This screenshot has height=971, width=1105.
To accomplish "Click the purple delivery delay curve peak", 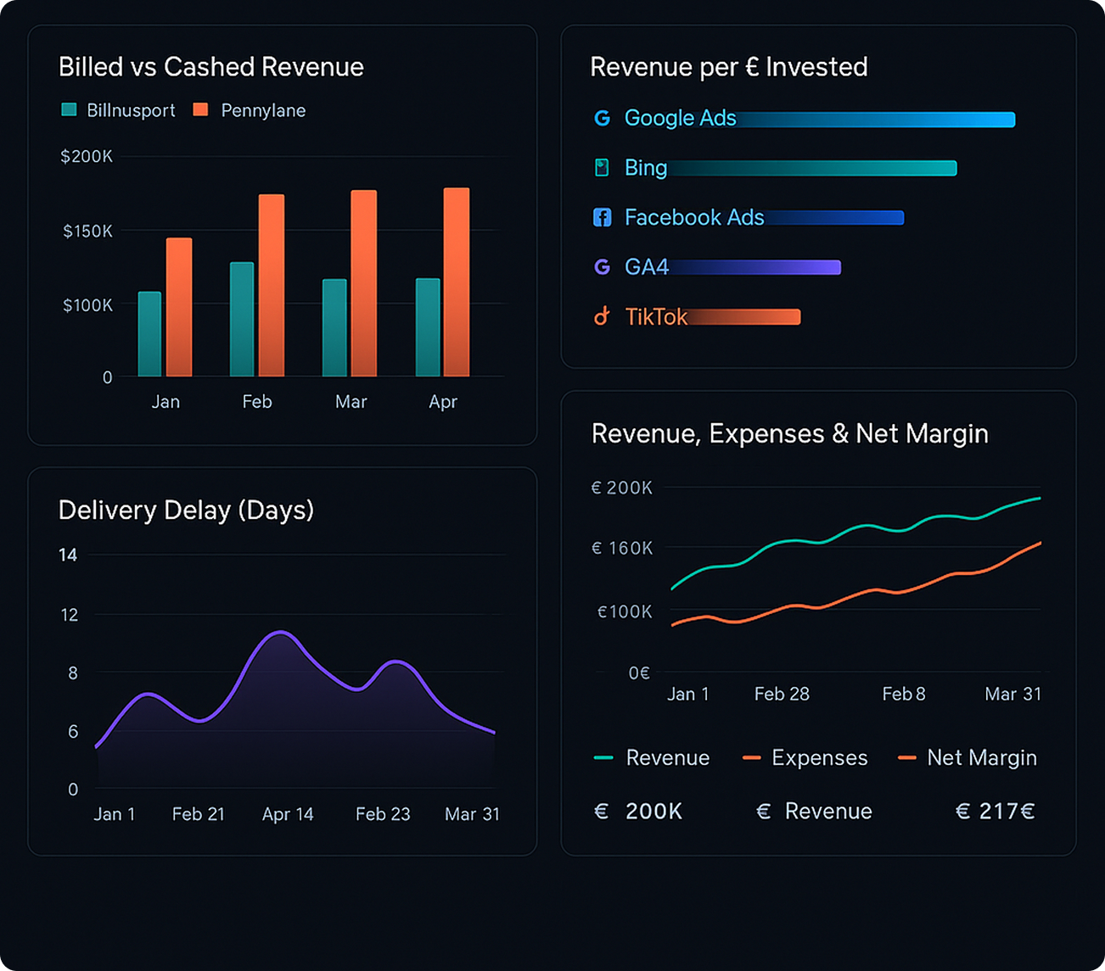I will pyautogui.click(x=280, y=633).
